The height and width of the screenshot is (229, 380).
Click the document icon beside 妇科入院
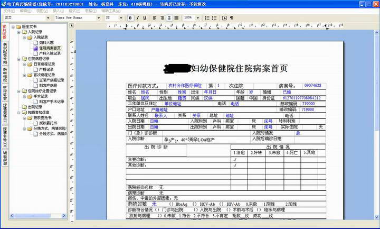tap(36, 42)
